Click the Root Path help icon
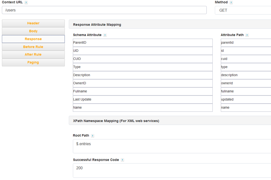This screenshot has width=271, height=180. [x=93, y=136]
